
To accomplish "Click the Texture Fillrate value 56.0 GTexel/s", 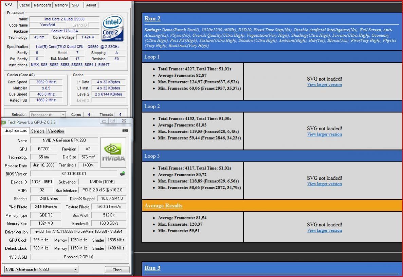I will (109, 207).
